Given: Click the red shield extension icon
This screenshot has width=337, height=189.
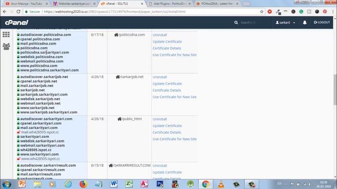Looking at the screenshot, I should coord(270,12).
